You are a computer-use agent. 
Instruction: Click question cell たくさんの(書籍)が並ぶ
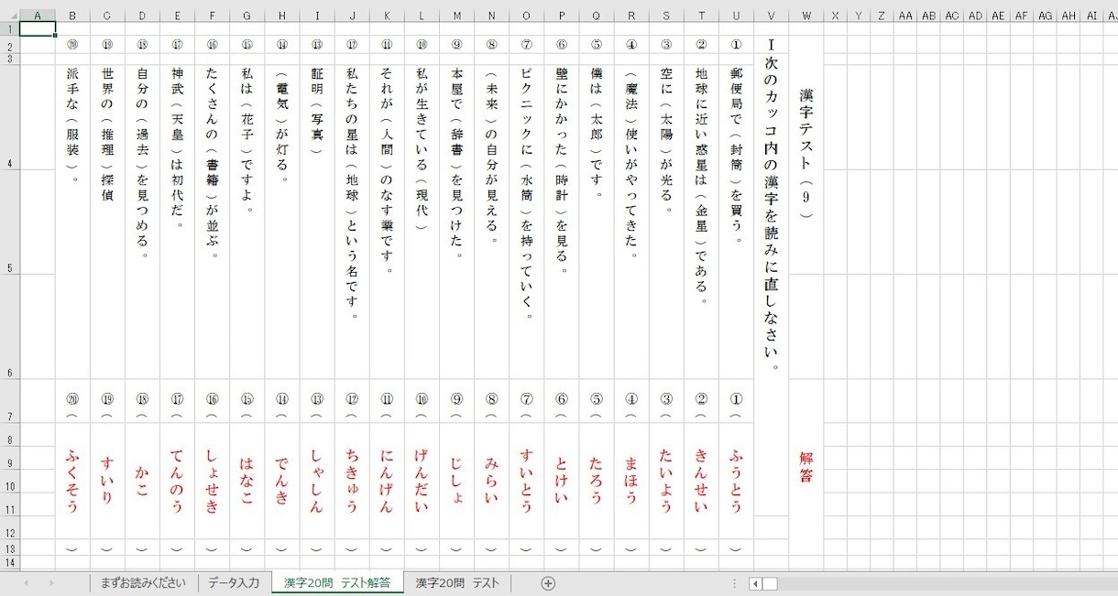click(213, 222)
